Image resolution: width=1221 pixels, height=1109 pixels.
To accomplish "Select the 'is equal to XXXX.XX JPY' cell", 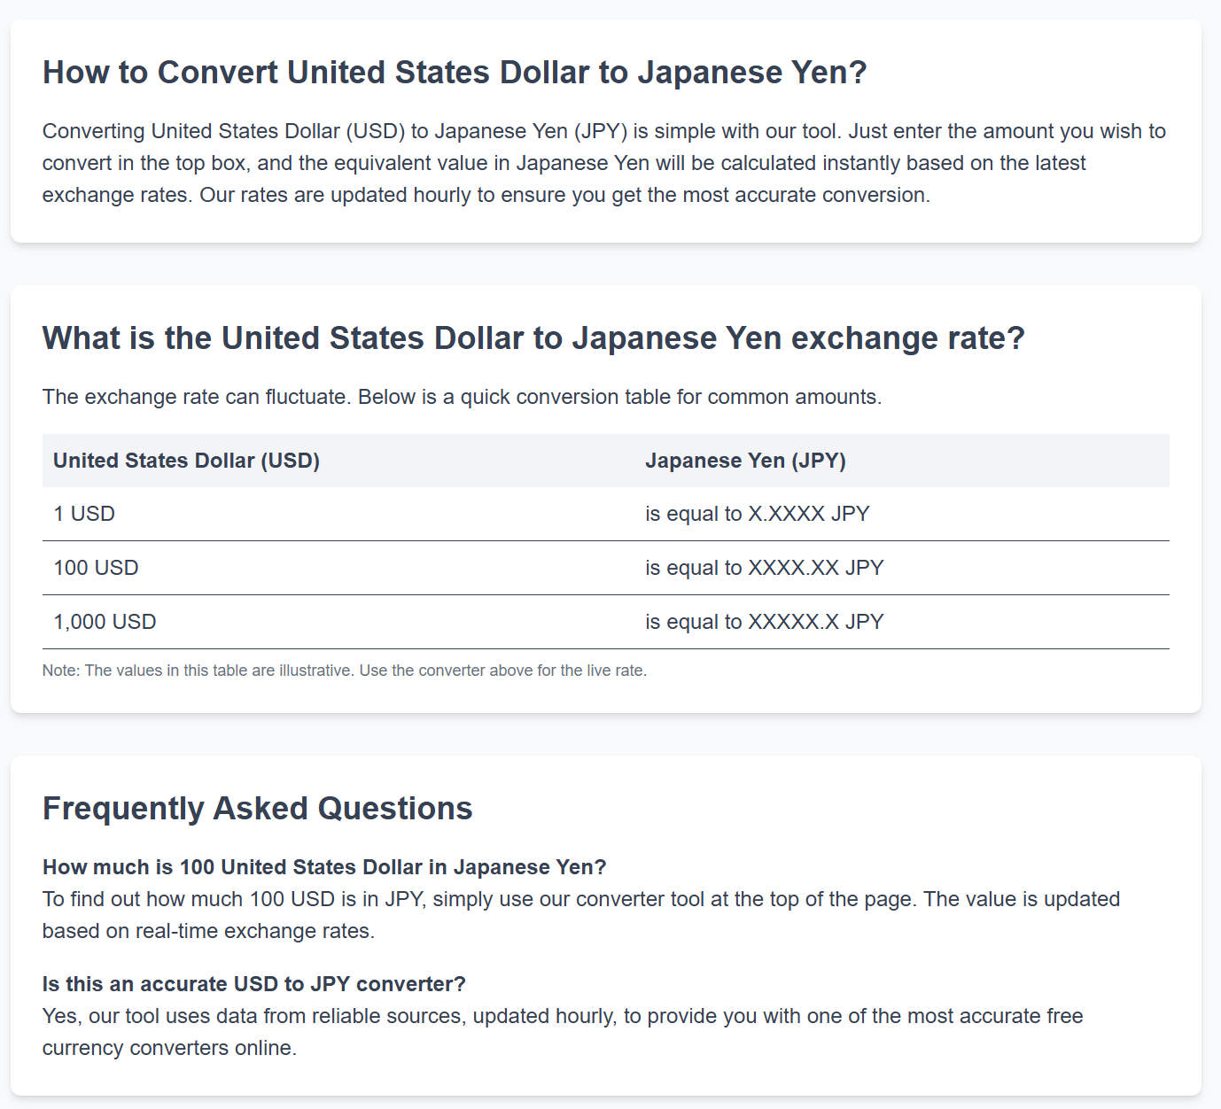I will click(902, 568).
